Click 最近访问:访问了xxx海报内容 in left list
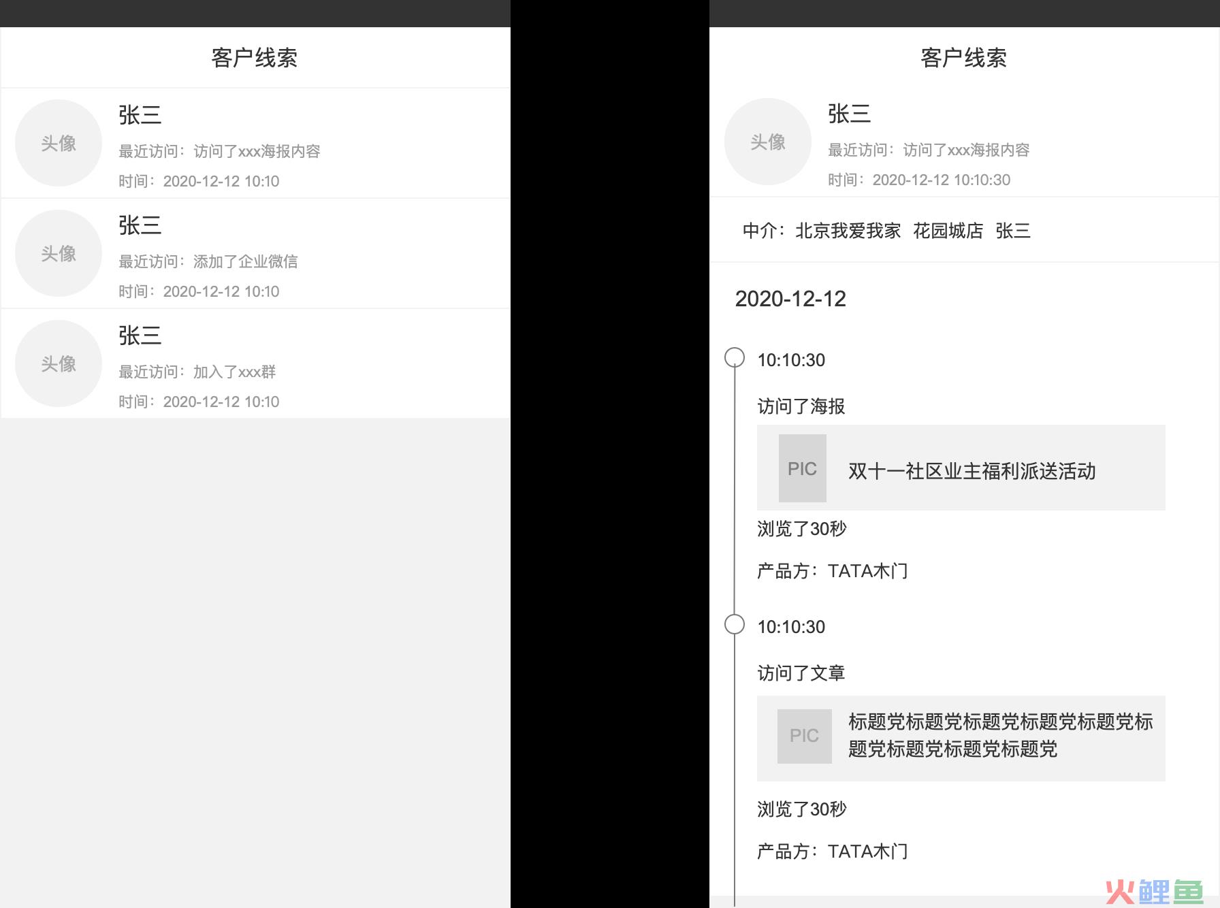 (x=219, y=151)
